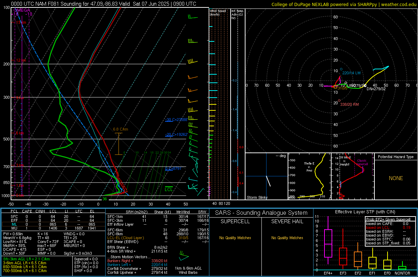Viewport: 418px width, 277px height.
Task: Click No Quality Matches under SEVERE HAIL
Action: [x=287, y=238]
